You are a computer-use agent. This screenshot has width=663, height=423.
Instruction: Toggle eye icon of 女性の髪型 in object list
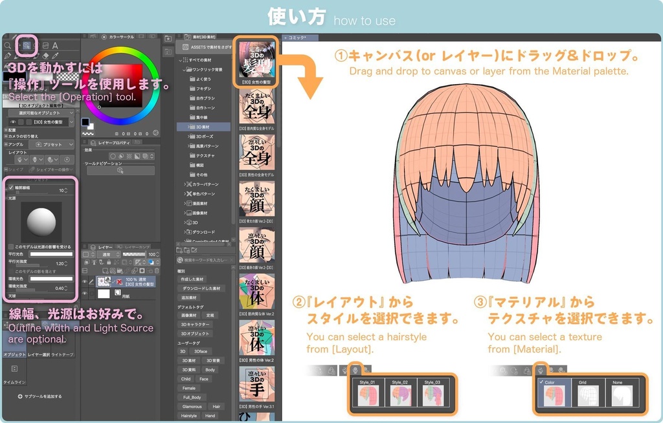click(13, 122)
